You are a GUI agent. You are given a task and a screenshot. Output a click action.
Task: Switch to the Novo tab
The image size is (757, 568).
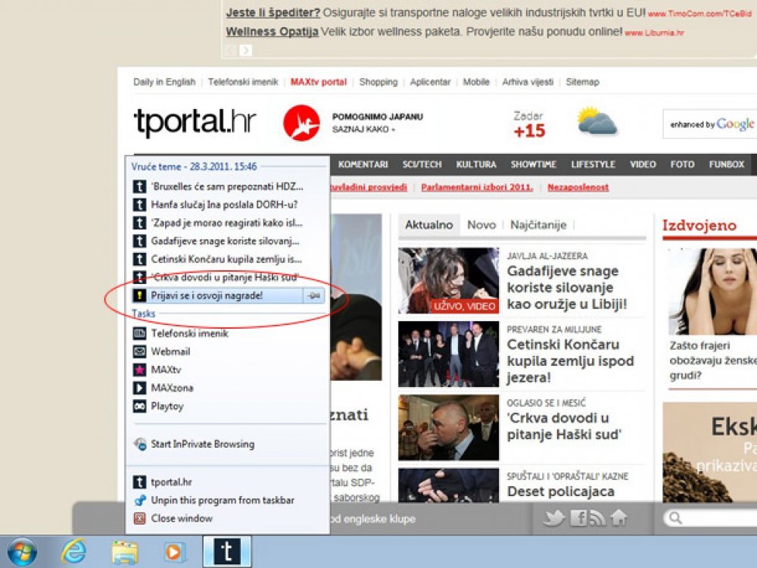coord(481,225)
